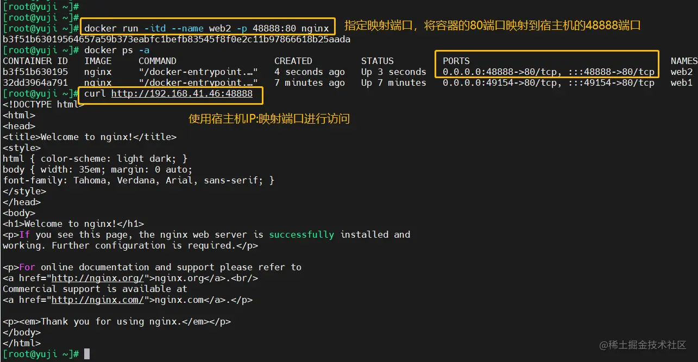698x362 pixels.
Task: Click the docker run web2 command text
Action: click(x=207, y=28)
